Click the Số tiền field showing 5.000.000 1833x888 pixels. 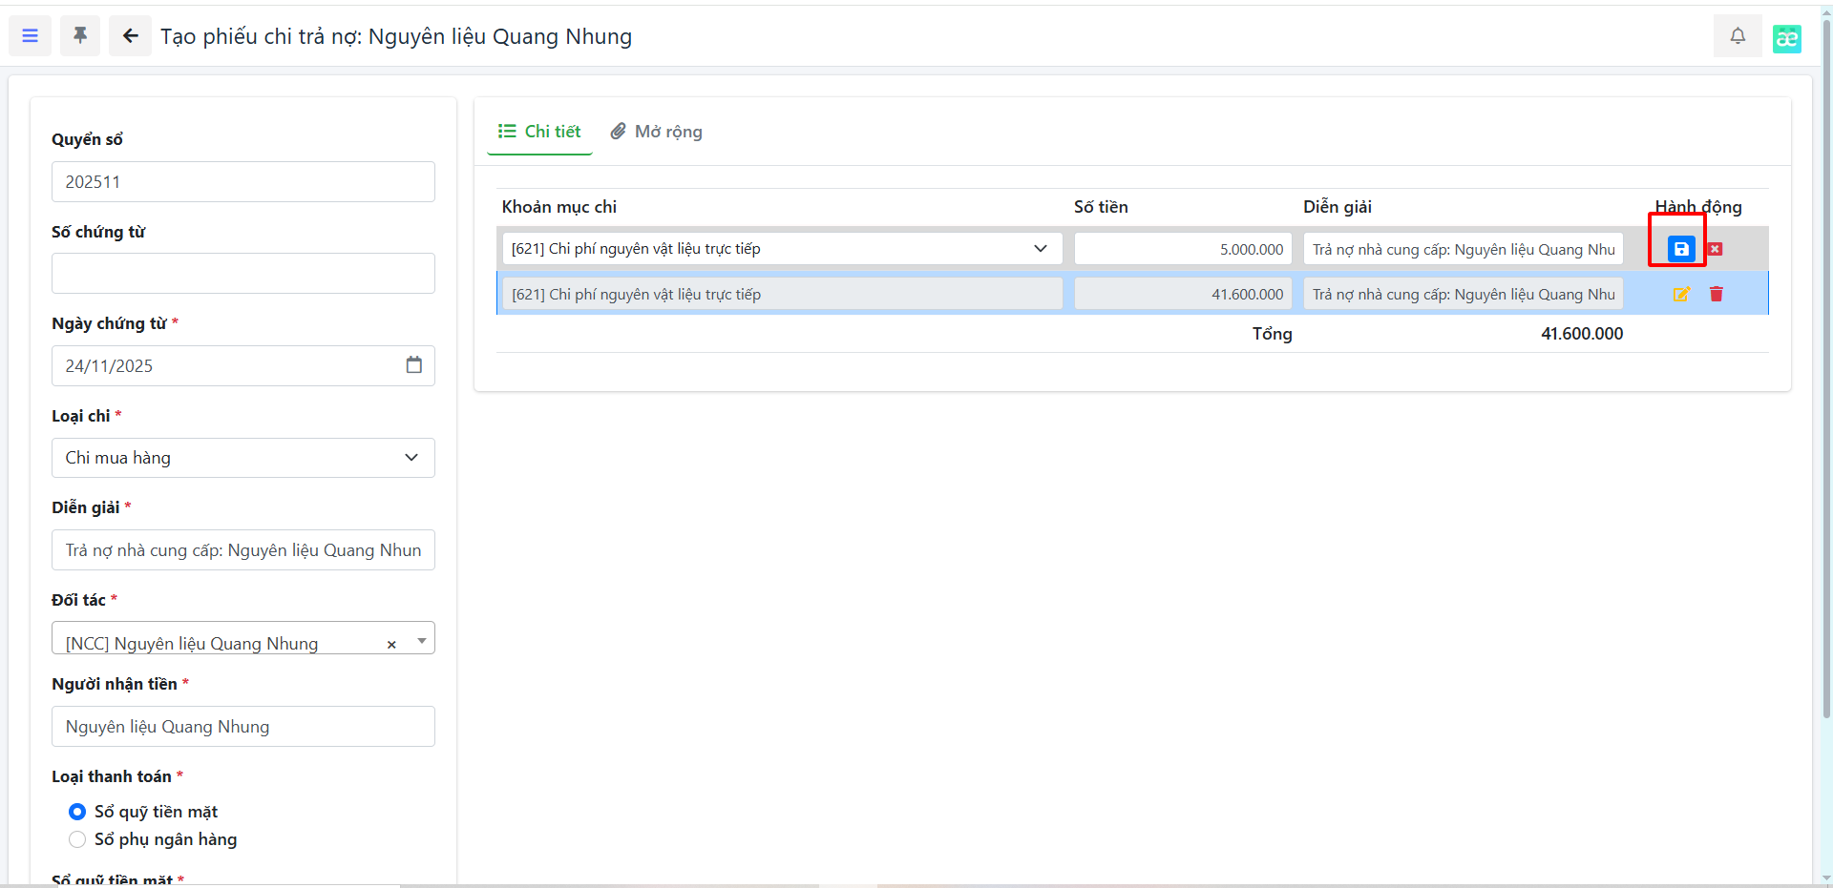click(x=1182, y=249)
